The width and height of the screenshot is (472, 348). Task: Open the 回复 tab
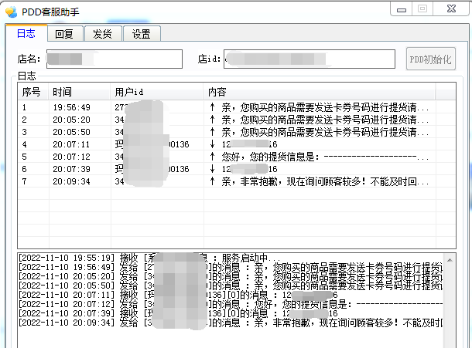[x=64, y=34]
